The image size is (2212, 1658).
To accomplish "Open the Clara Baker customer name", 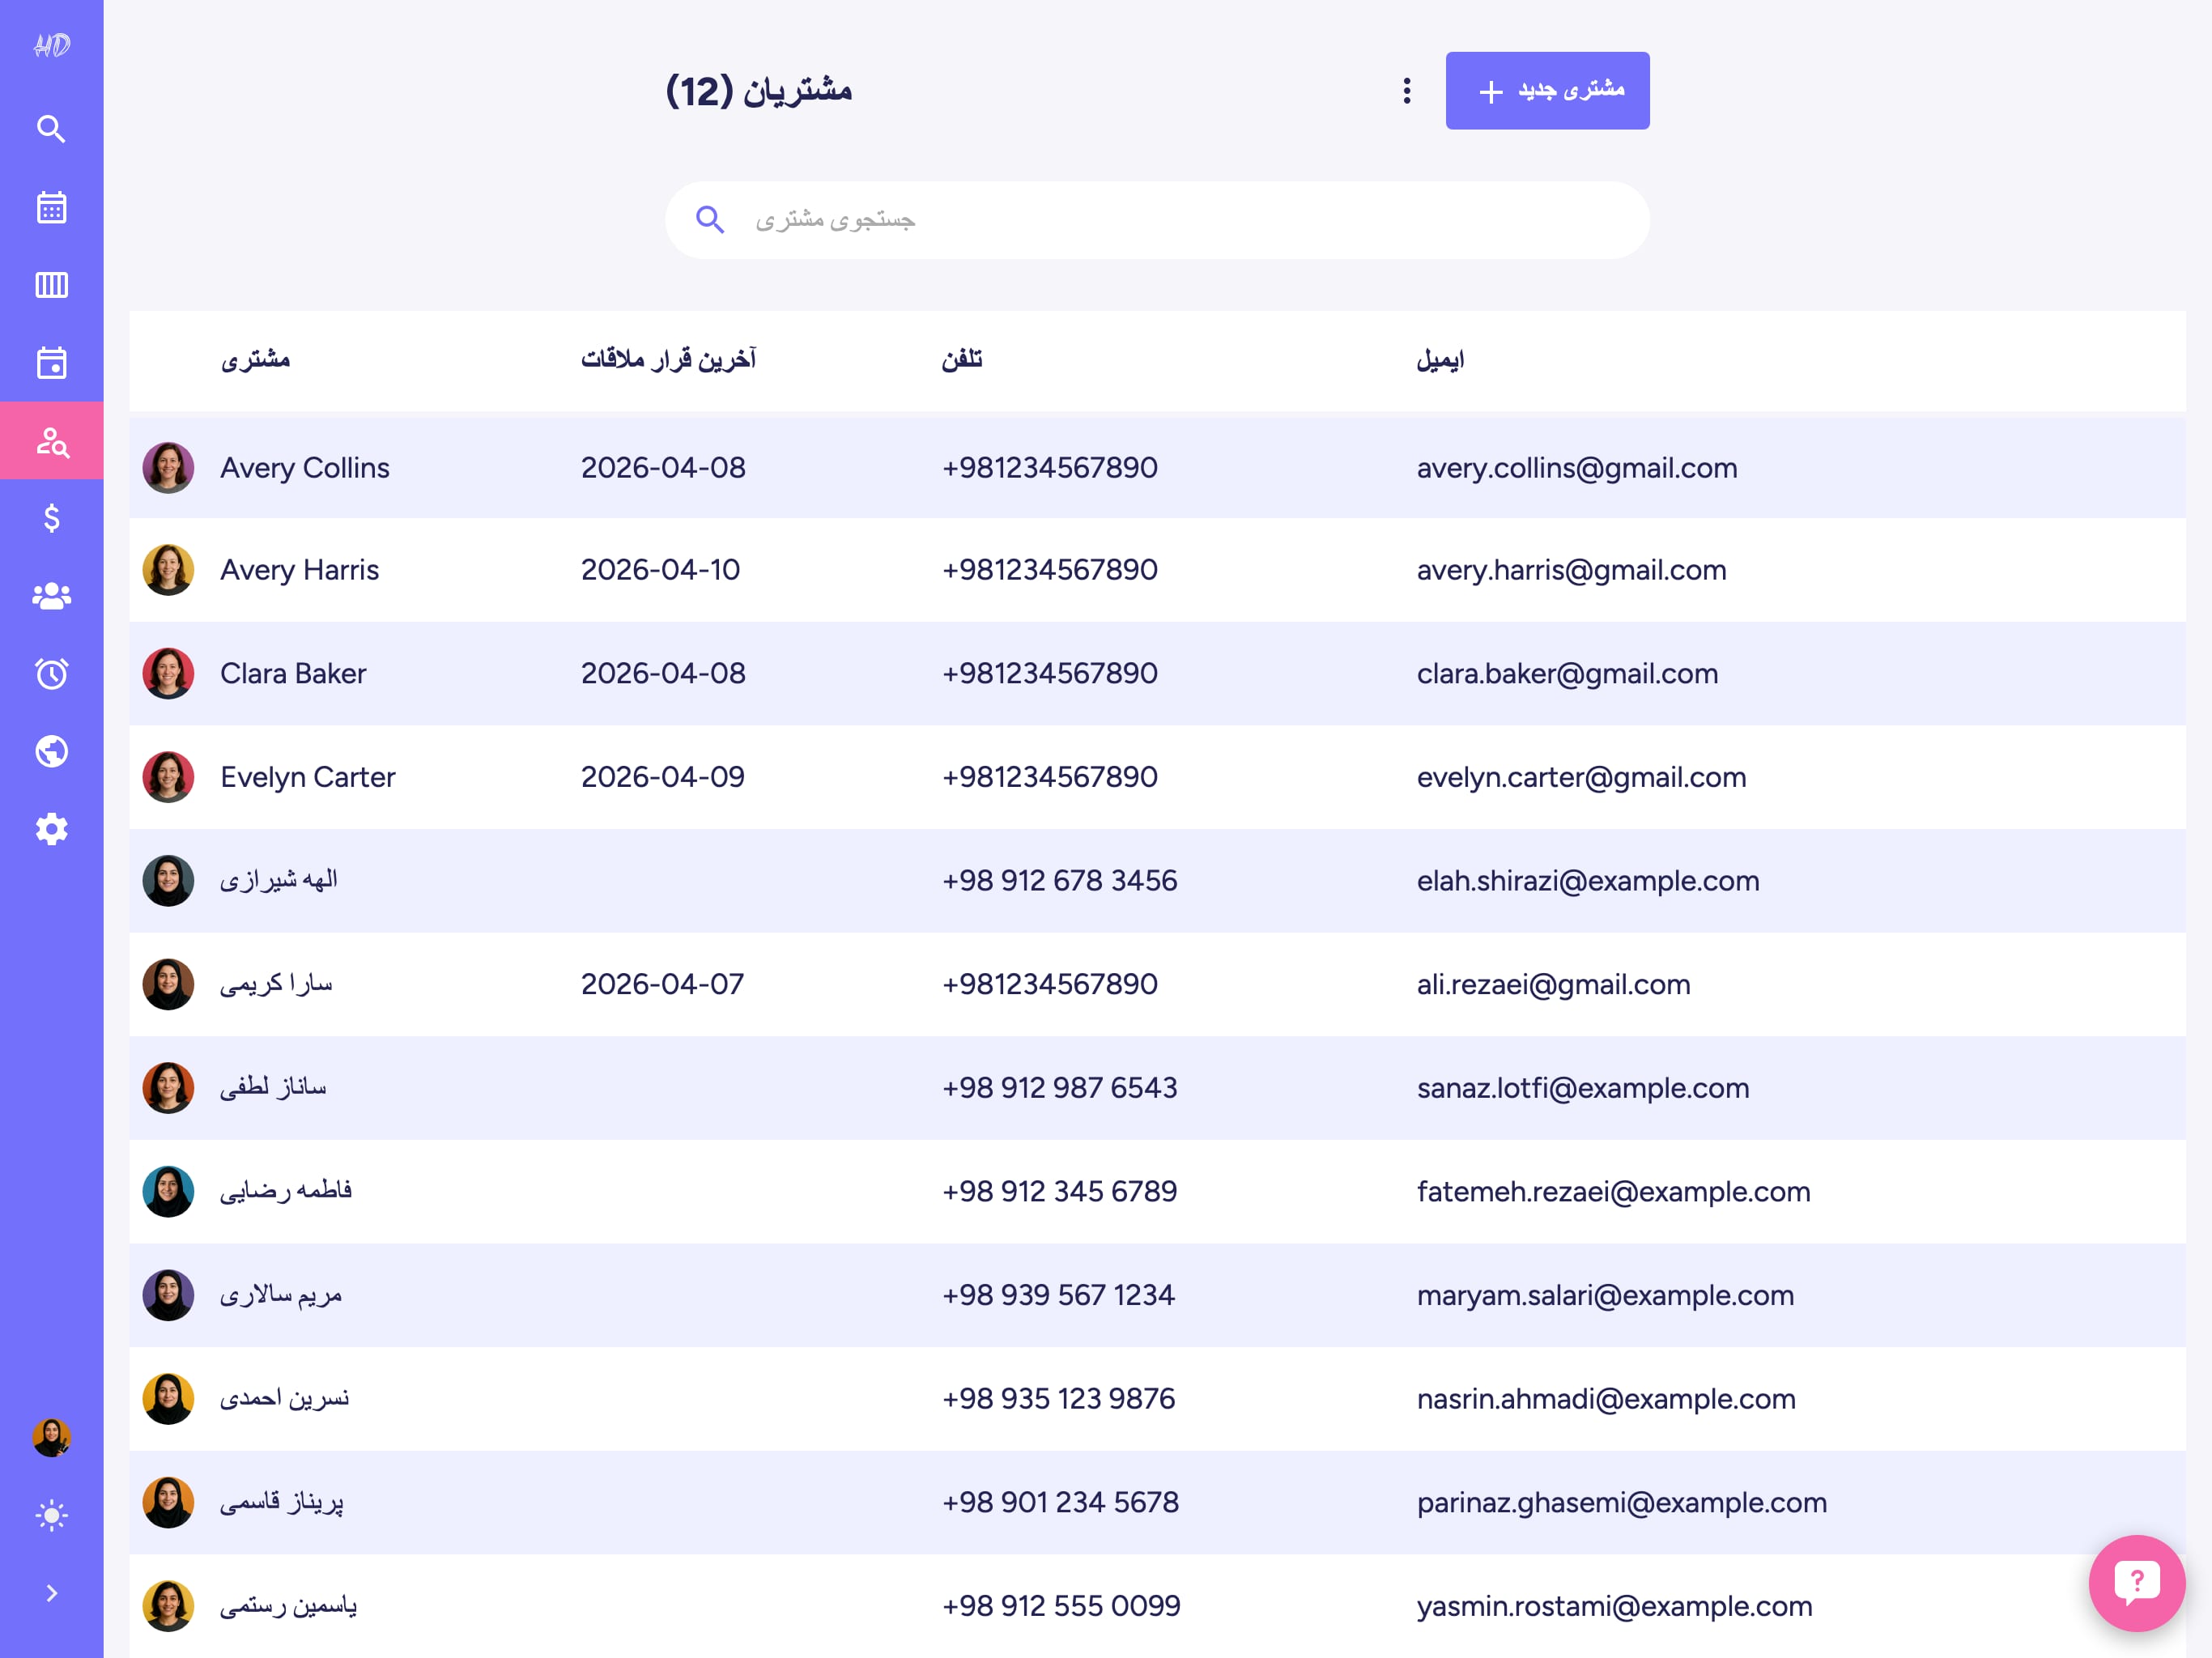I will pos(293,673).
